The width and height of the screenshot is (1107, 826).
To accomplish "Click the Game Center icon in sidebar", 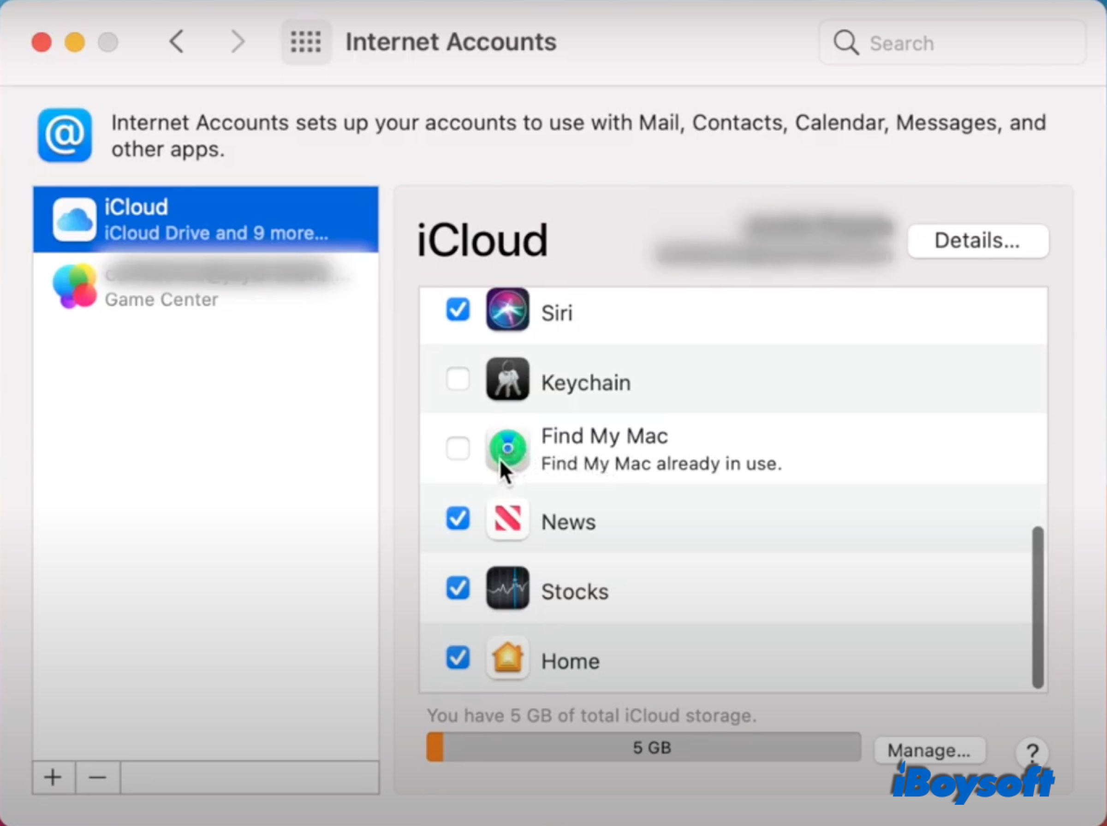I will coord(75,286).
